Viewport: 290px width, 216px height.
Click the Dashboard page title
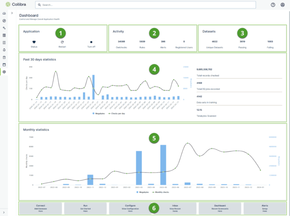point(29,15)
